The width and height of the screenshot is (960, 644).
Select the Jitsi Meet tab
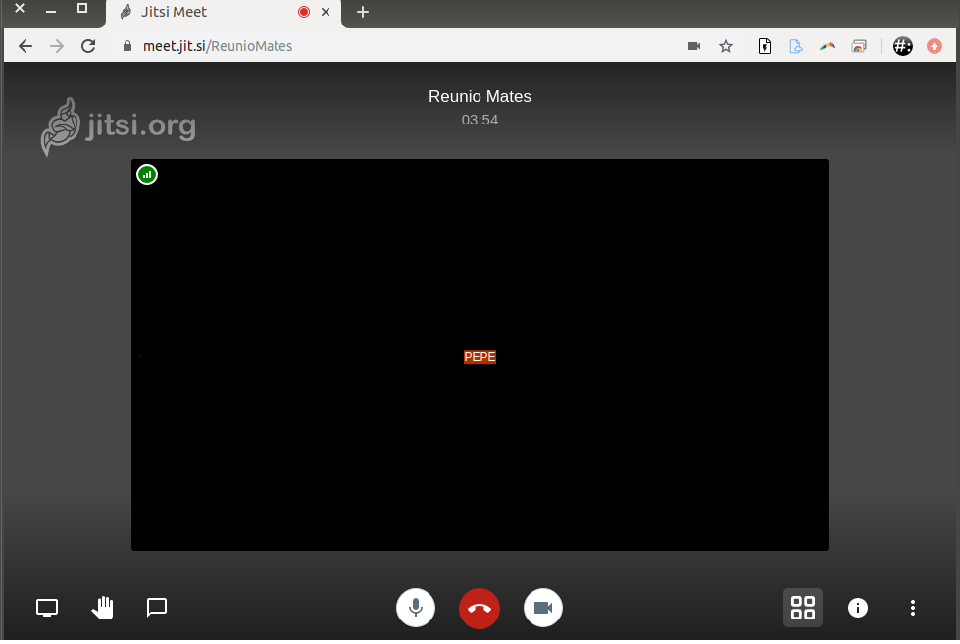[206, 12]
